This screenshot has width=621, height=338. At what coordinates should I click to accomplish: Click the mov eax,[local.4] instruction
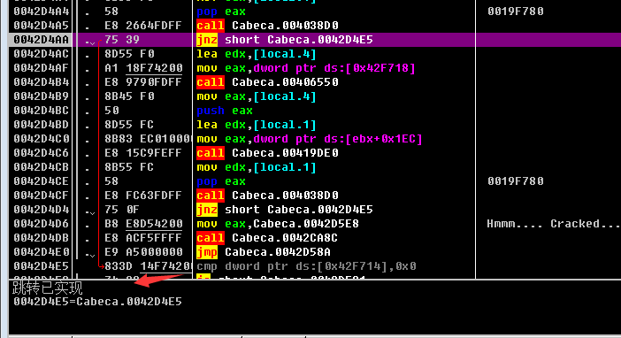click(x=257, y=96)
